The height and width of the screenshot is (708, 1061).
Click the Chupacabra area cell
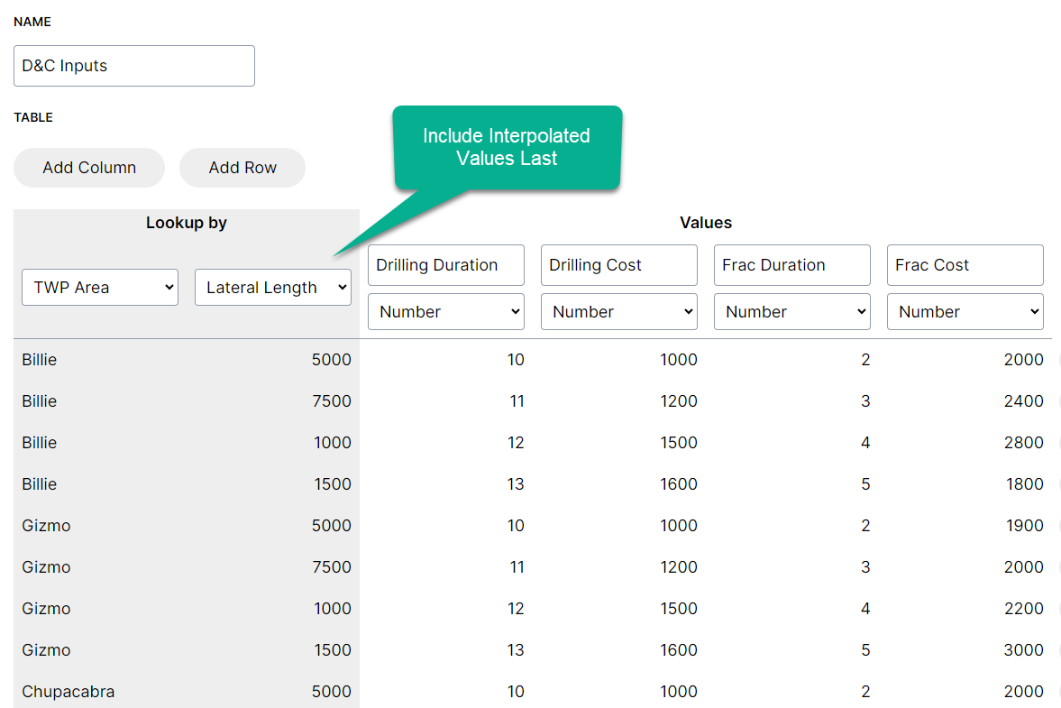[x=69, y=692]
